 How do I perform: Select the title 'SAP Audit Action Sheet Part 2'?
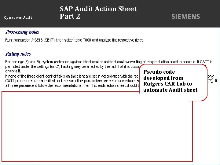click(x=98, y=13)
